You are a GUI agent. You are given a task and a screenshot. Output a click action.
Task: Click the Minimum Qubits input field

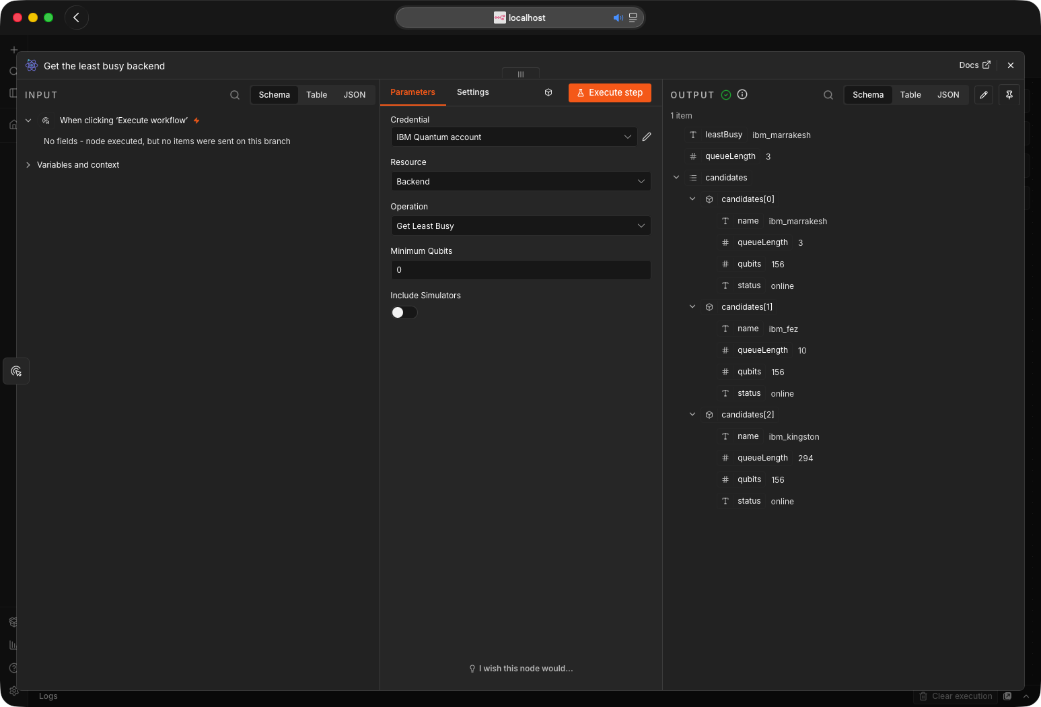click(x=521, y=270)
